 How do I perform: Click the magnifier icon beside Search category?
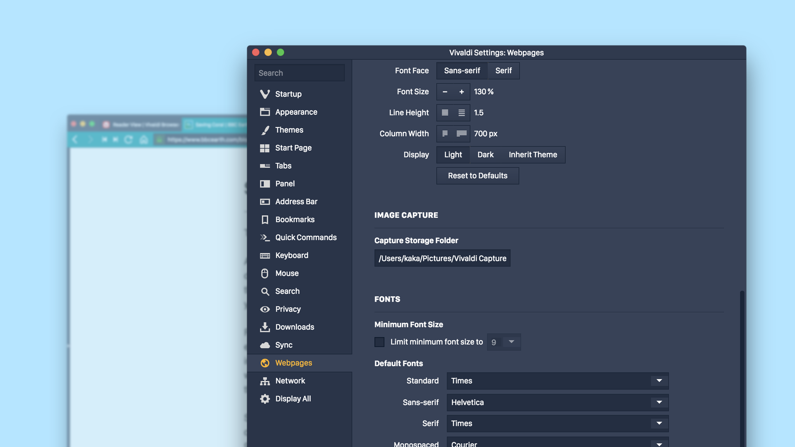point(265,291)
